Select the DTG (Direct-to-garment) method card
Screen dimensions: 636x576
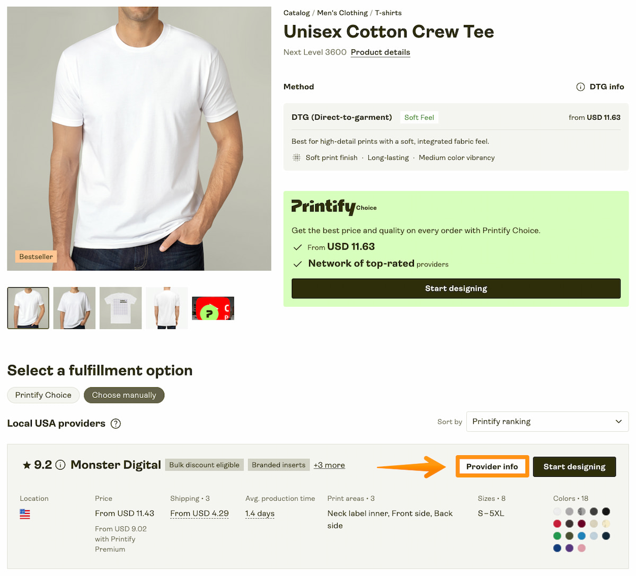[456, 137]
